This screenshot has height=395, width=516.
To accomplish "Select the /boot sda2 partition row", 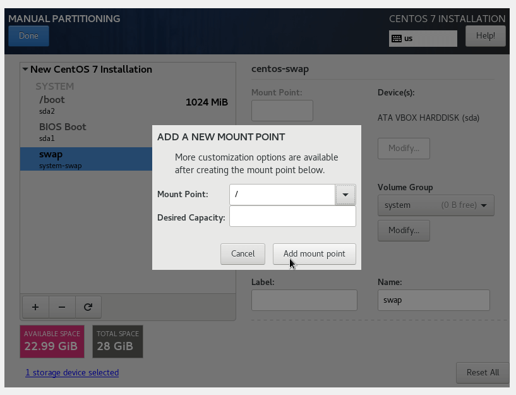I will pos(128,105).
